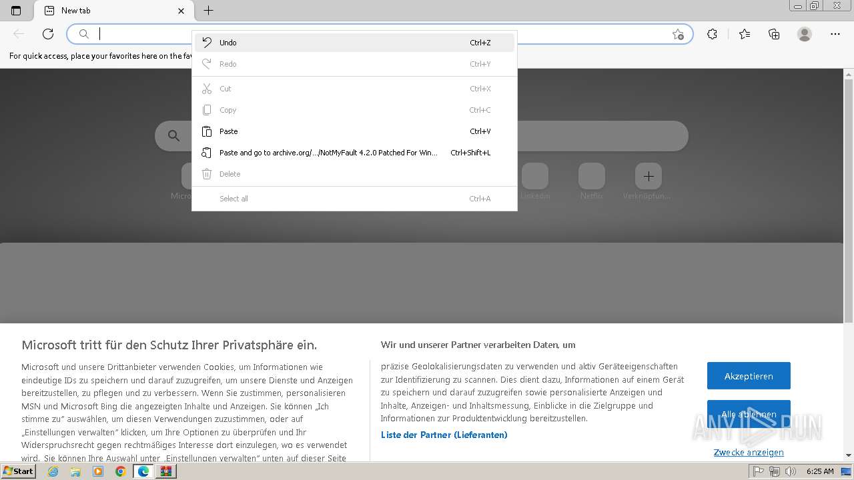This screenshot has height=480, width=854.
Task: Open File Explorer folder taskbar icon
Action: pos(75,471)
